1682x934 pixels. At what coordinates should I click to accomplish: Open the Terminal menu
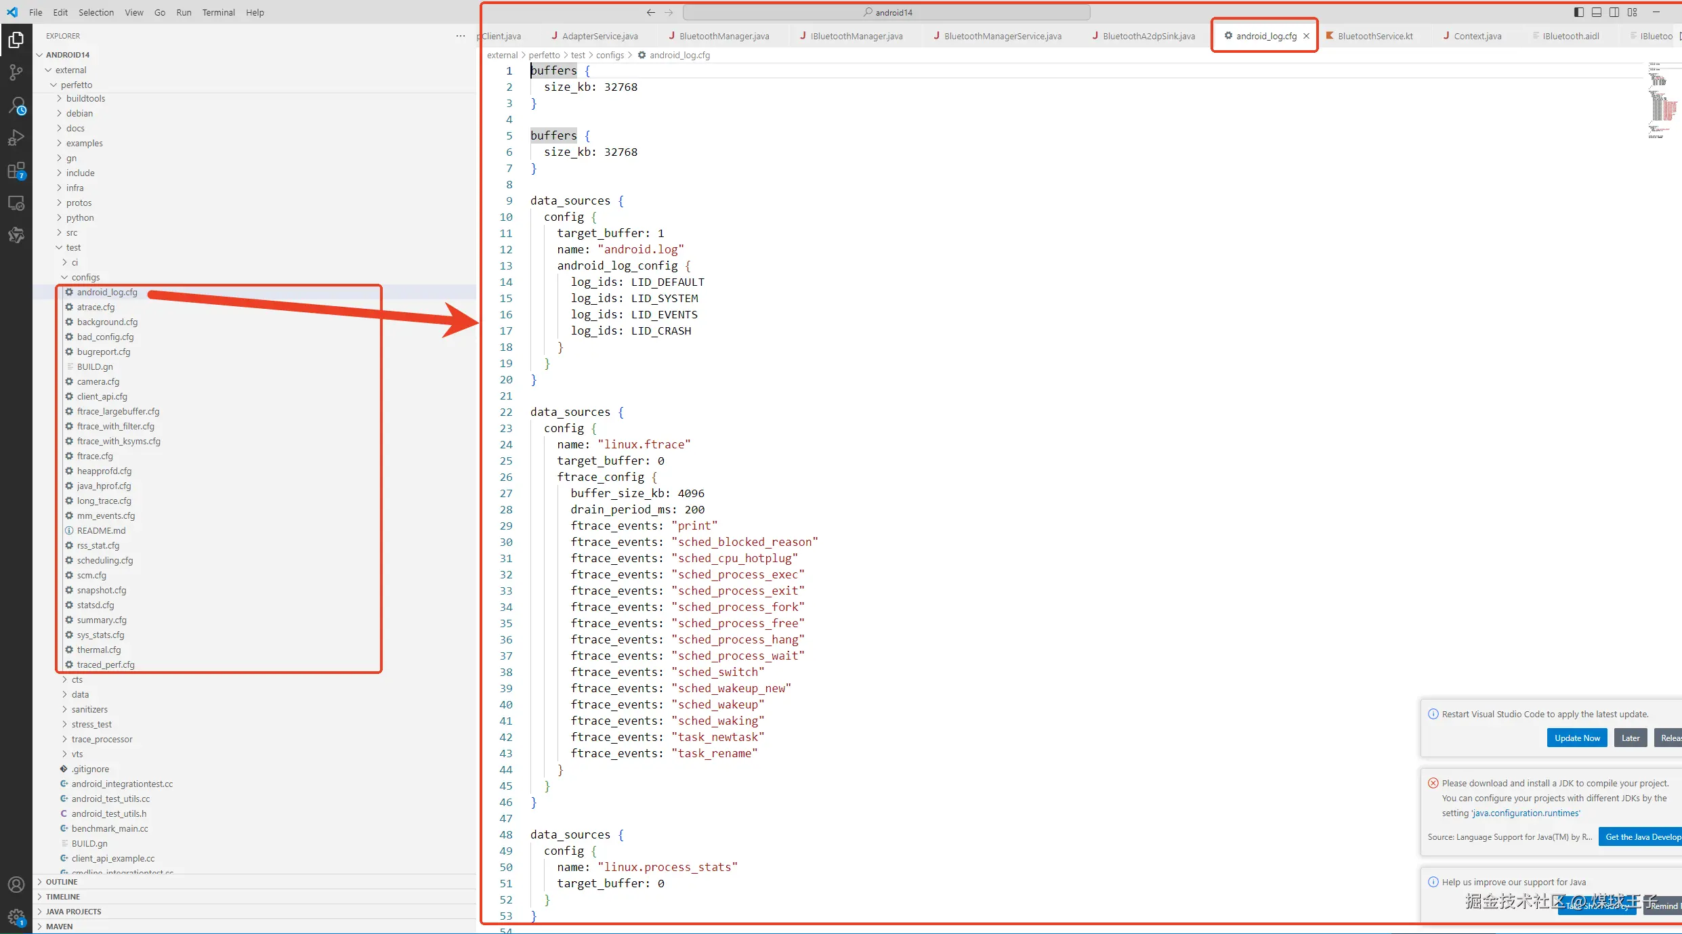[218, 12]
